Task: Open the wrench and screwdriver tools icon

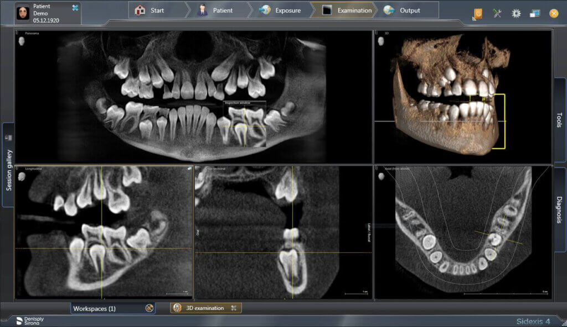Action: tap(497, 13)
